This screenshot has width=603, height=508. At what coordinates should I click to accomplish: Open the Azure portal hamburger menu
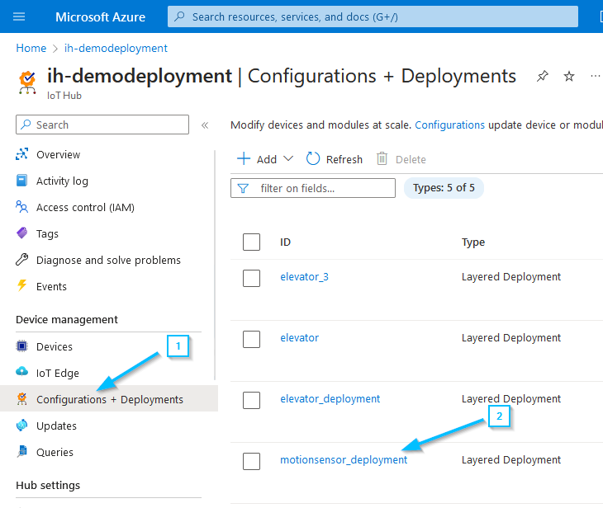click(x=20, y=16)
